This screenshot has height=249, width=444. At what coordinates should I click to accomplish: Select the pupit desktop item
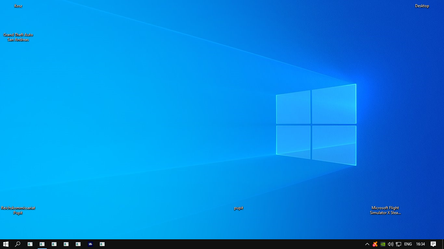[239, 208]
